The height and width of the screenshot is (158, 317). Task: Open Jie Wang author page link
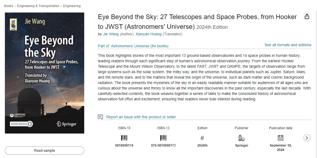point(111,34)
